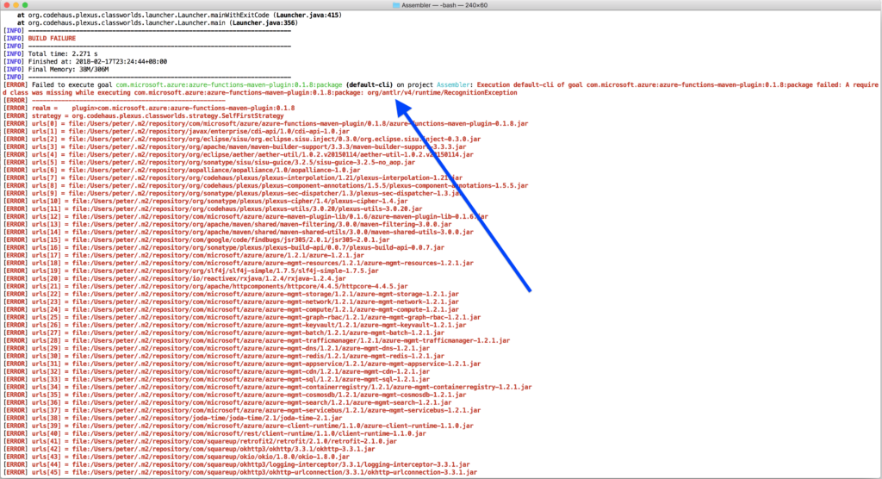
Task: Click the 'Assembler — -bash — 240×60' window title
Action: click(x=444, y=5)
